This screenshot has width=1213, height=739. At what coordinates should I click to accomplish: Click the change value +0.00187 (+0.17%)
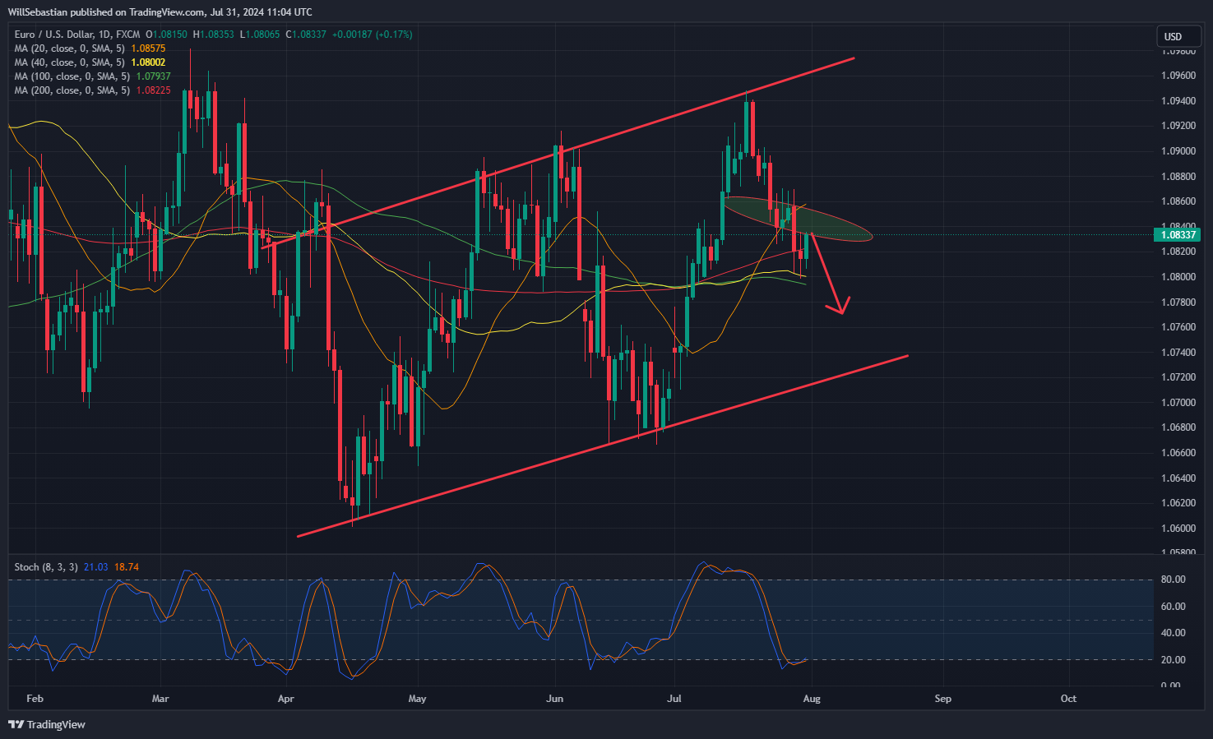[373, 35]
